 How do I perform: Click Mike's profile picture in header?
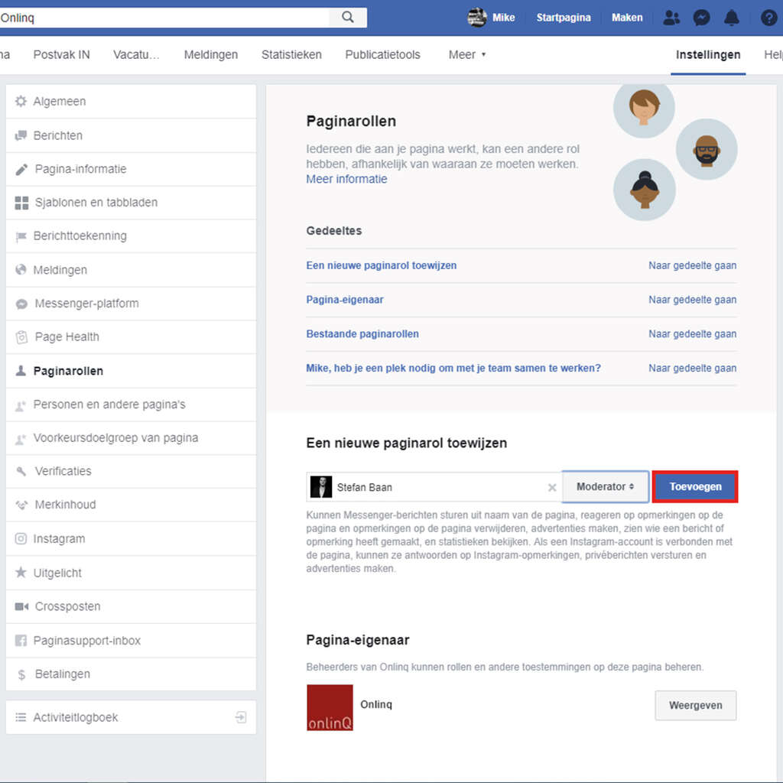(477, 18)
